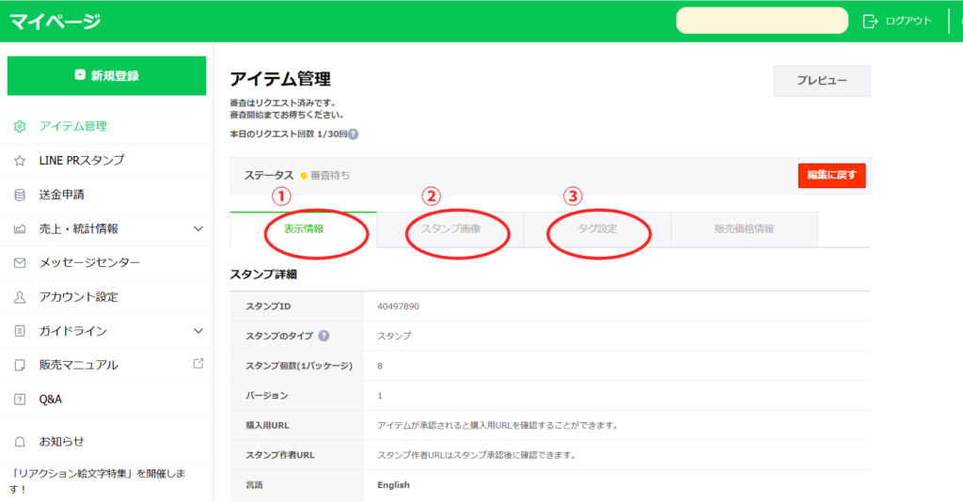The image size is (963, 502).
Task: Open Q&A menu item
Action: coord(51,400)
